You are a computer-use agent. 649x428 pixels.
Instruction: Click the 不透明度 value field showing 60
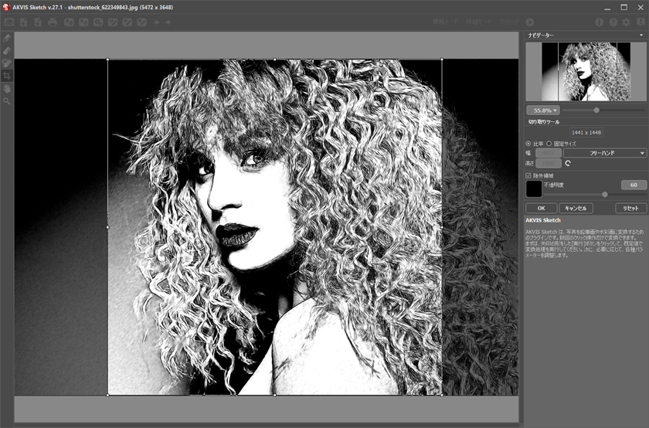click(x=634, y=185)
